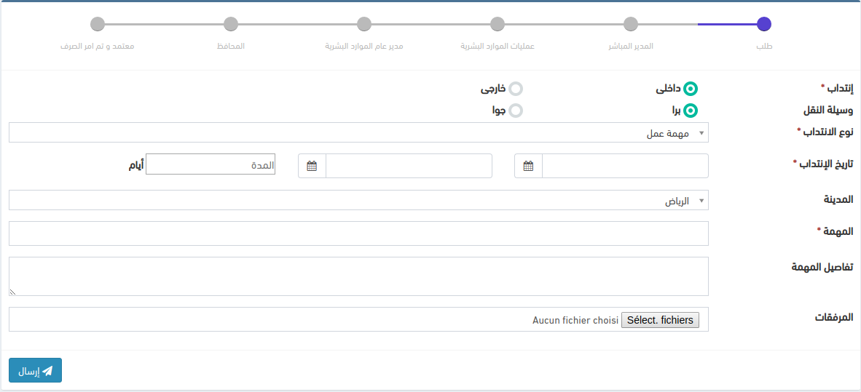Click the المدير المباشر step circle

(x=631, y=24)
